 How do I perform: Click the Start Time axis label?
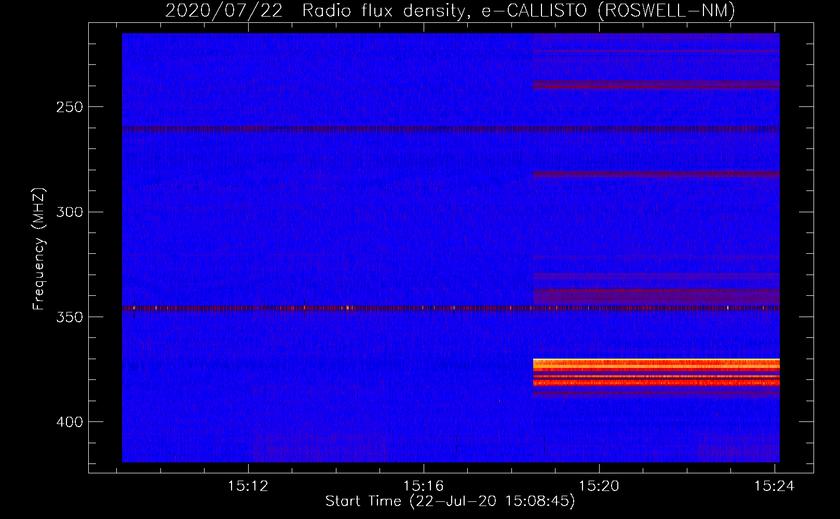coord(450,501)
